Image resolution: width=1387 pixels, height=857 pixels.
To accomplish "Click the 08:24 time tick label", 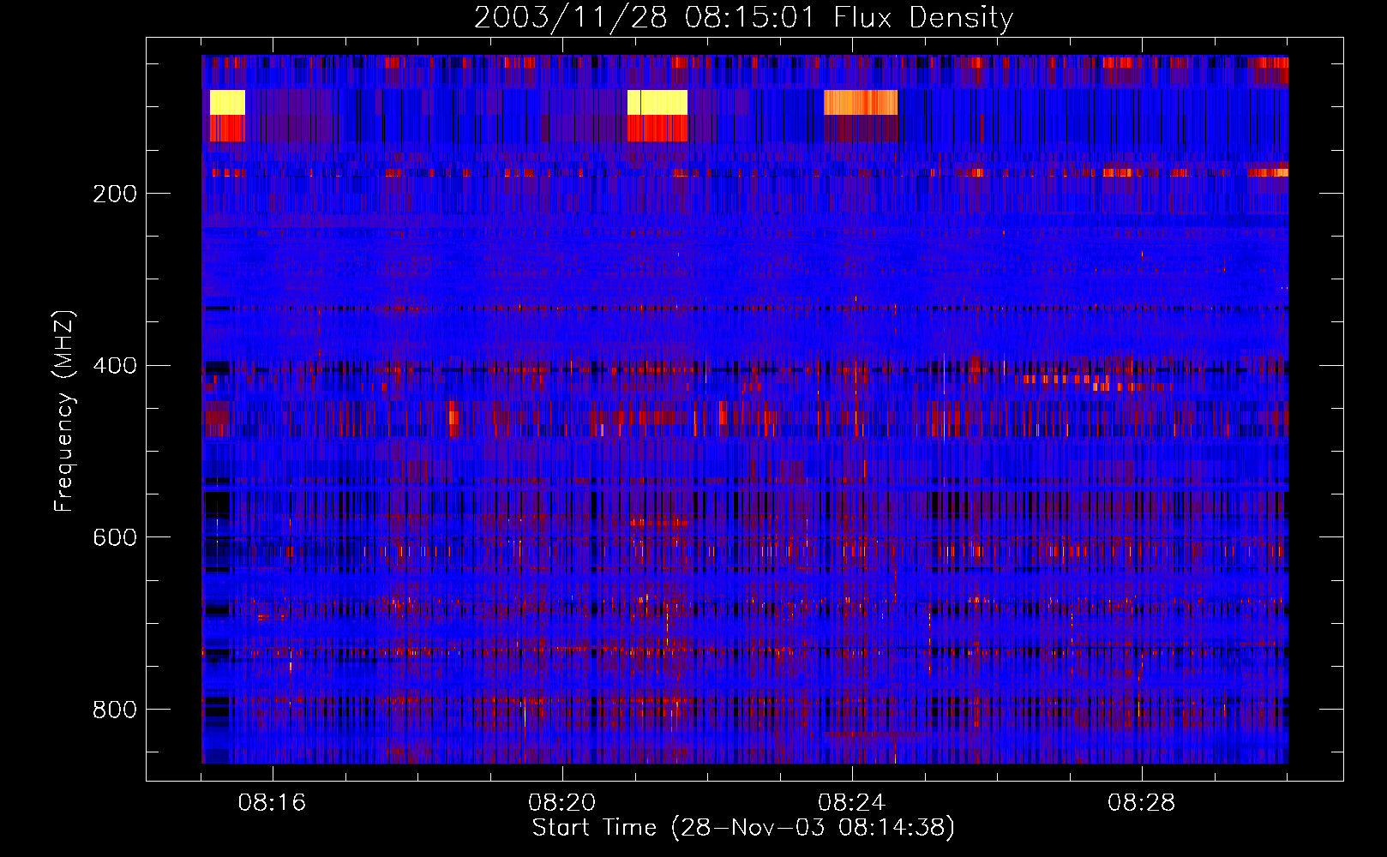I will 851,803.
